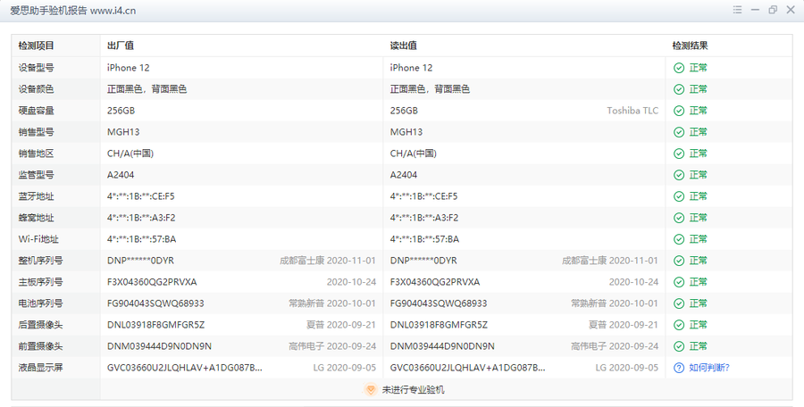The image size is (804, 407).
Task: Click green check icon in 整机序列号 row
Action: coord(679,261)
